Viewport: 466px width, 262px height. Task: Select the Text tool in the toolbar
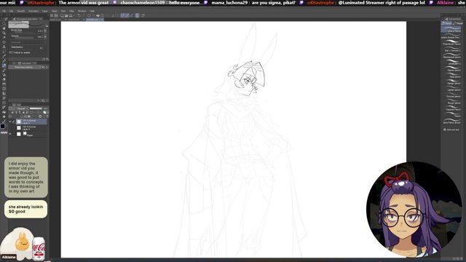coord(4,47)
